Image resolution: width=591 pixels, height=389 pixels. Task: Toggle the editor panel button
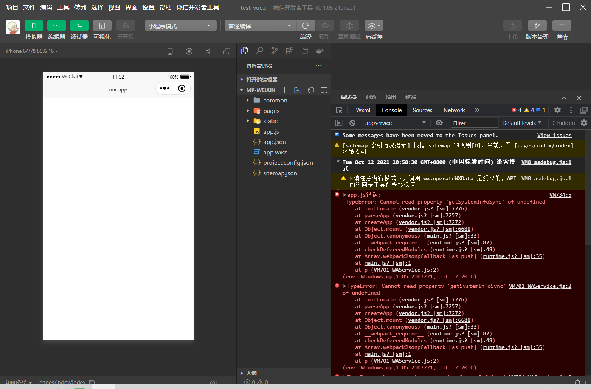pyautogui.click(x=57, y=26)
